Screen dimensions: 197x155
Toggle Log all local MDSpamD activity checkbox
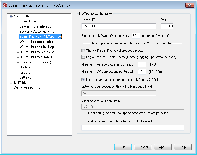tap(83, 57)
